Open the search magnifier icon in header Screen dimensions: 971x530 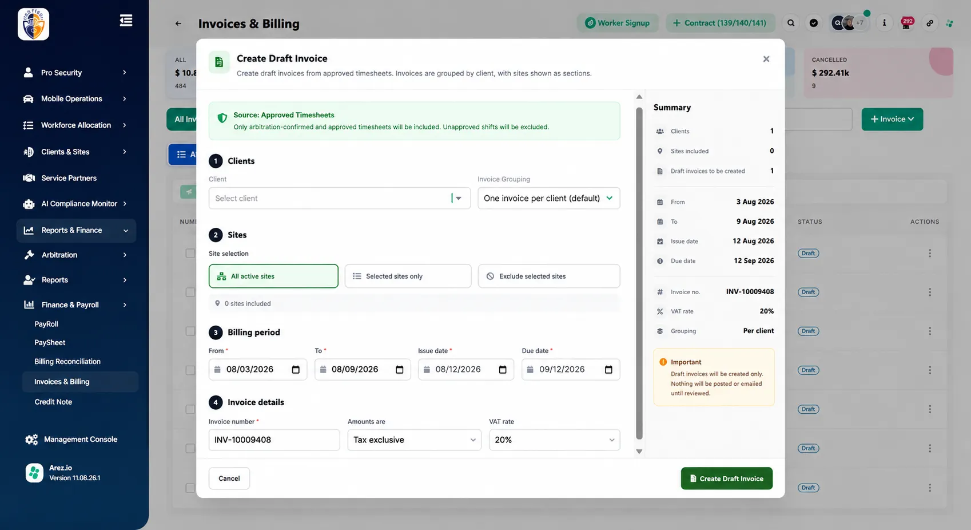coord(791,23)
